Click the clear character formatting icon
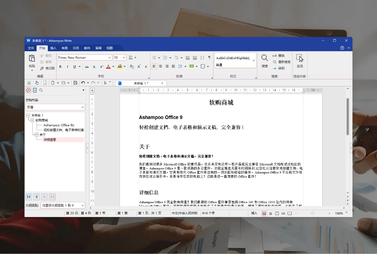The width and height of the screenshot is (377, 254). click(132, 67)
